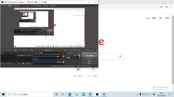Select the 画面キャプチャ source row
The width and height of the screenshot is (174, 97).
pos(25,56)
